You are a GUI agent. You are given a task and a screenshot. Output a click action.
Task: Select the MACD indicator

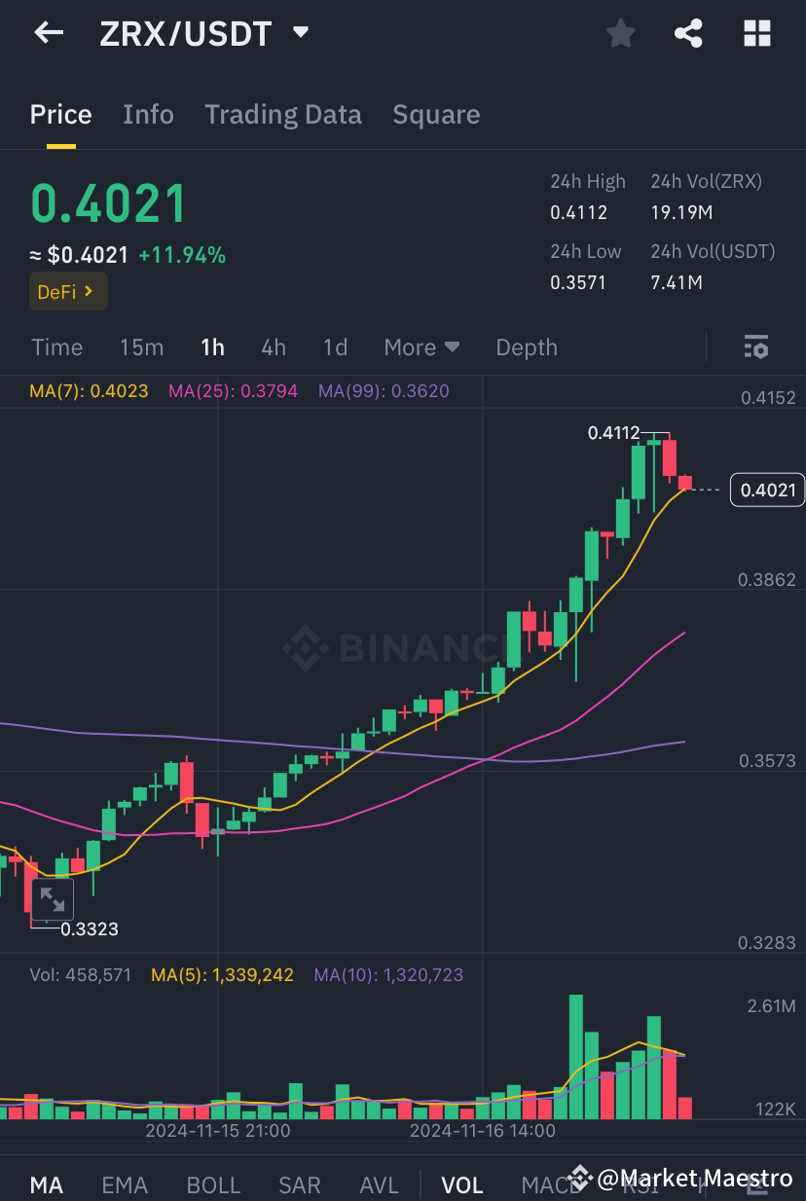point(550,1184)
